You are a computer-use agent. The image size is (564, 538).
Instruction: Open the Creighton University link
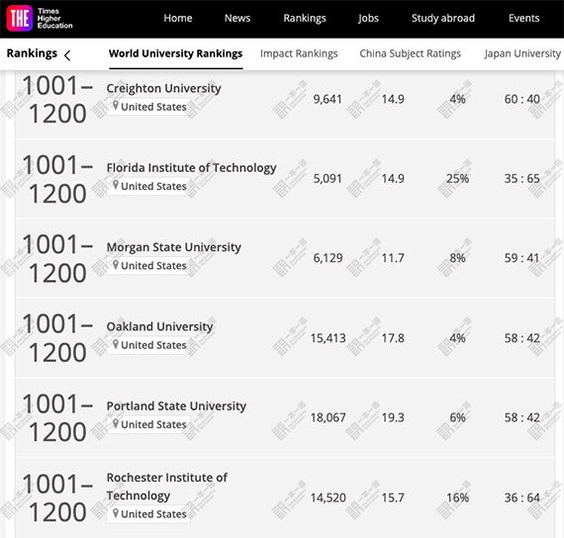point(163,88)
